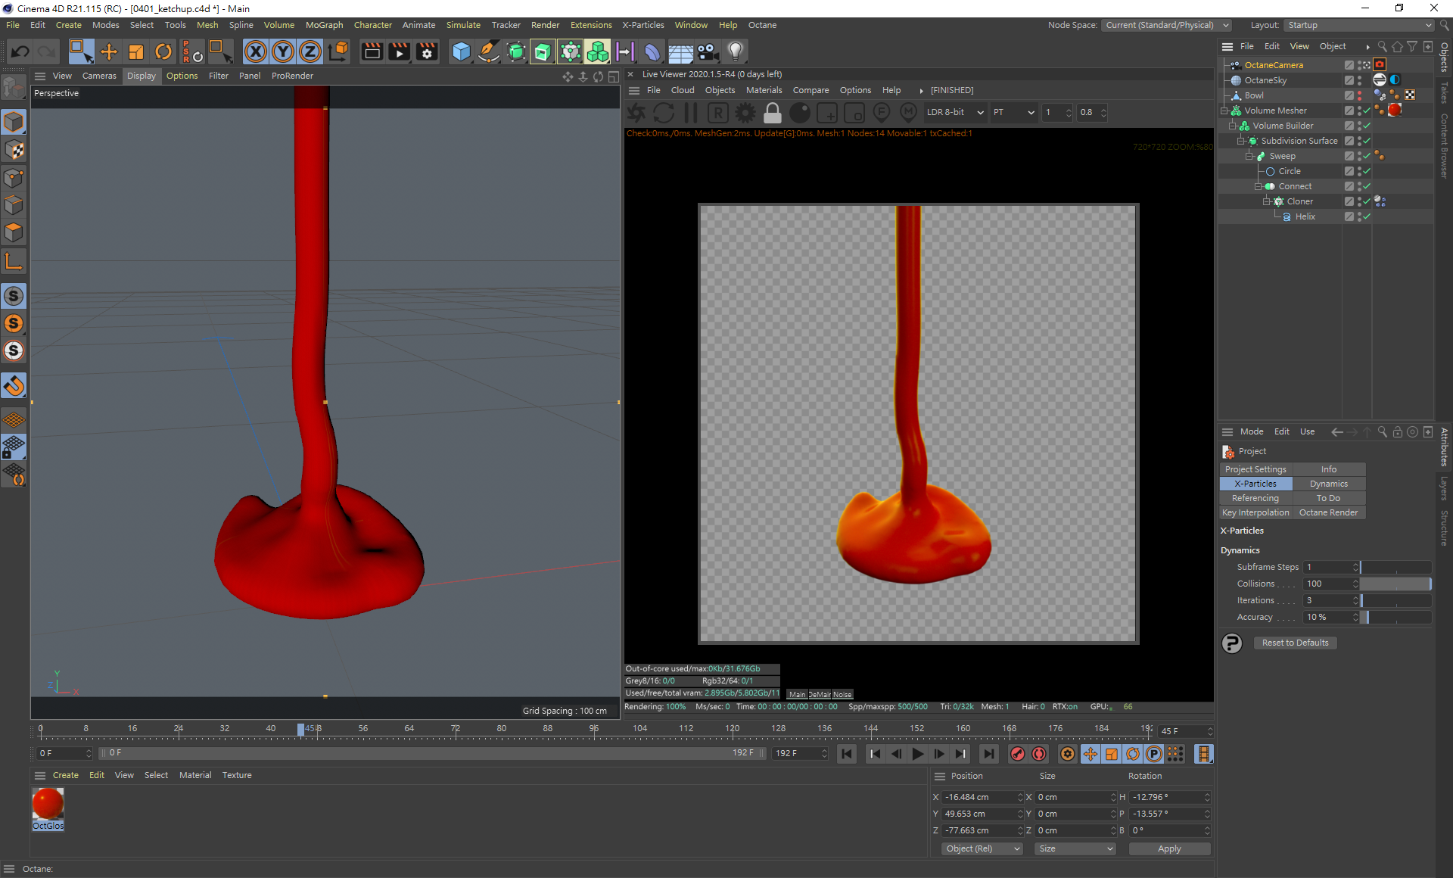Screen dimensions: 1453x878
Task: Toggle the Sweep object's enable checkmark
Action: (x=1367, y=156)
